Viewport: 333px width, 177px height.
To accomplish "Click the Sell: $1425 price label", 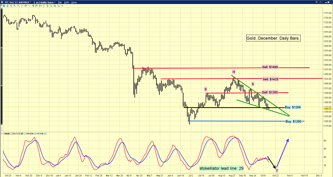I will point(270,79).
